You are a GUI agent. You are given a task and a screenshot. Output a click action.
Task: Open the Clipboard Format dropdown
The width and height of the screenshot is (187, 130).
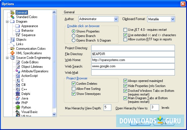(173, 19)
